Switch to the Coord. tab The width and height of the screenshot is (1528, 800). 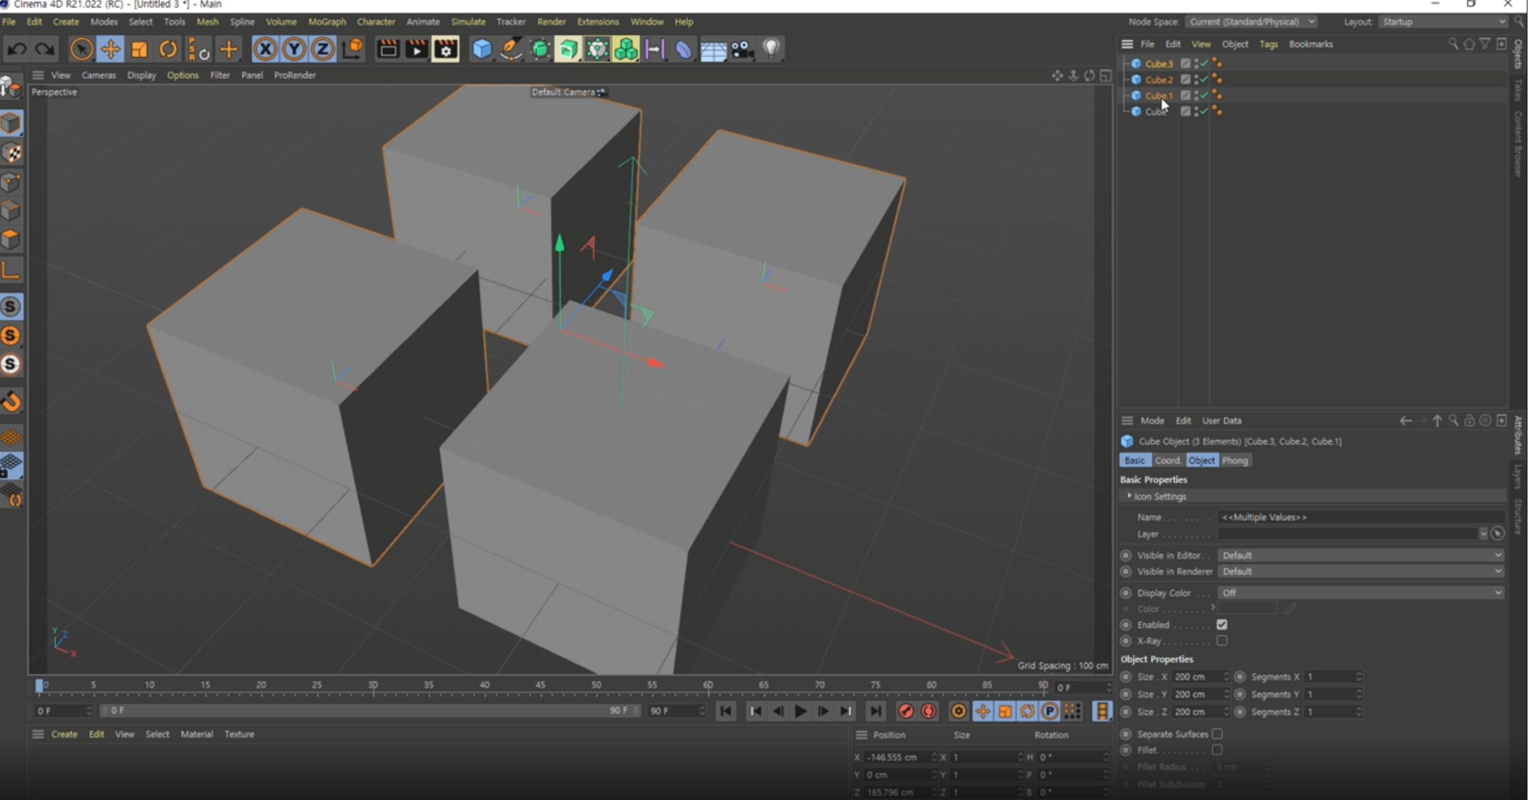(1168, 460)
